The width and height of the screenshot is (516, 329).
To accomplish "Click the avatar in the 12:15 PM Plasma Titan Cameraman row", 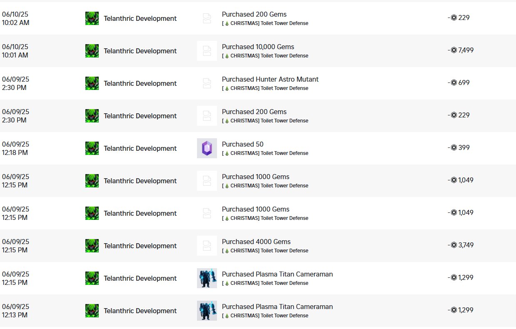I will click(x=92, y=278).
